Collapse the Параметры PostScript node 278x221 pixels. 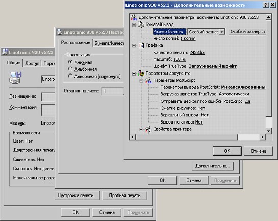(141, 81)
